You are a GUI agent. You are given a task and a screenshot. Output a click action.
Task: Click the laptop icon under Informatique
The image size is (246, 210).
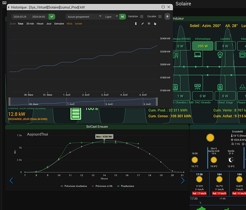click(197, 55)
